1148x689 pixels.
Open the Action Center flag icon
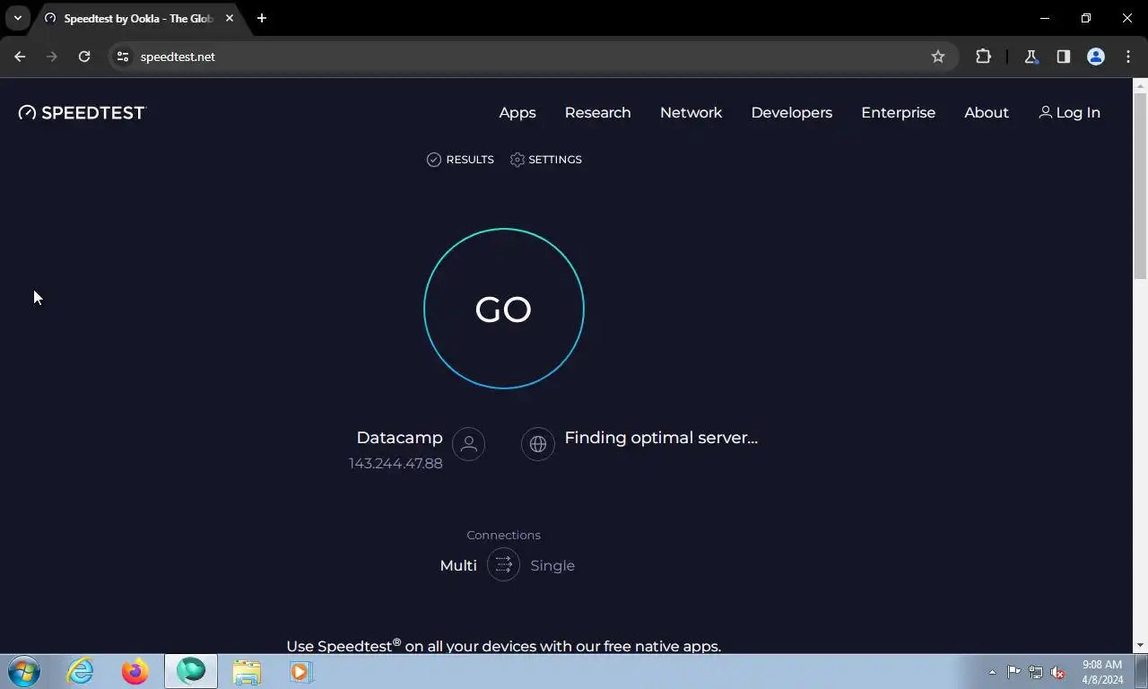[1013, 672]
